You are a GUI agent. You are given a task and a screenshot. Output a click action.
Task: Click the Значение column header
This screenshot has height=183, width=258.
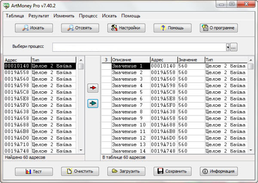pos(190,59)
